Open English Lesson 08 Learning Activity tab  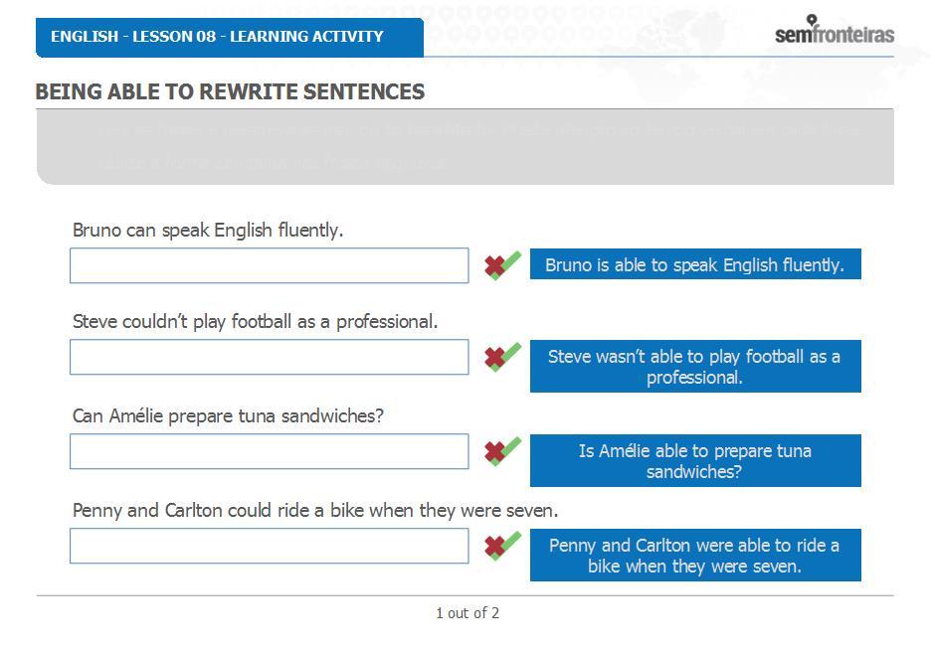coord(230,37)
